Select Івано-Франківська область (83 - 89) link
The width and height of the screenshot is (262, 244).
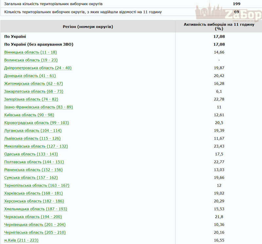[38, 107]
